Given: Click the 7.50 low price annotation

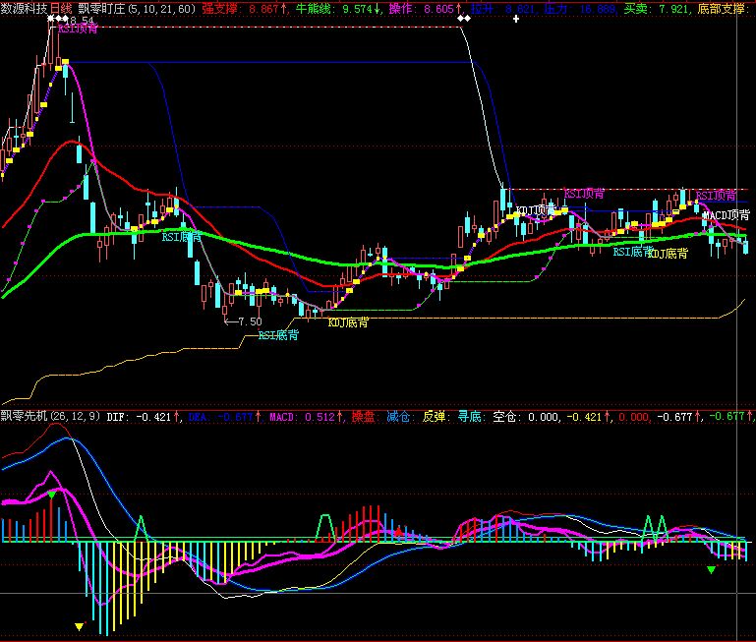Looking at the screenshot, I should pyautogui.click(x=251, y=321).
